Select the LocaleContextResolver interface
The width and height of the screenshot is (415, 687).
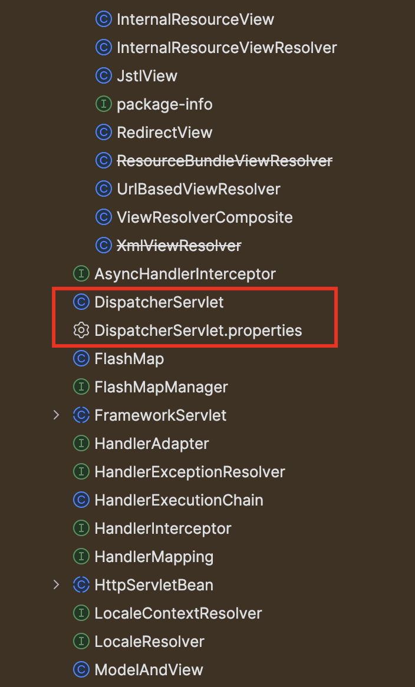tap(178, 613)
